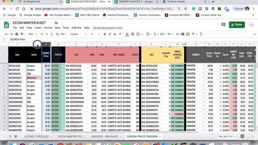This screenshot has height=145, width=258.
Task: Open the Sum value dropdown
Action: (x=227, y=137)
